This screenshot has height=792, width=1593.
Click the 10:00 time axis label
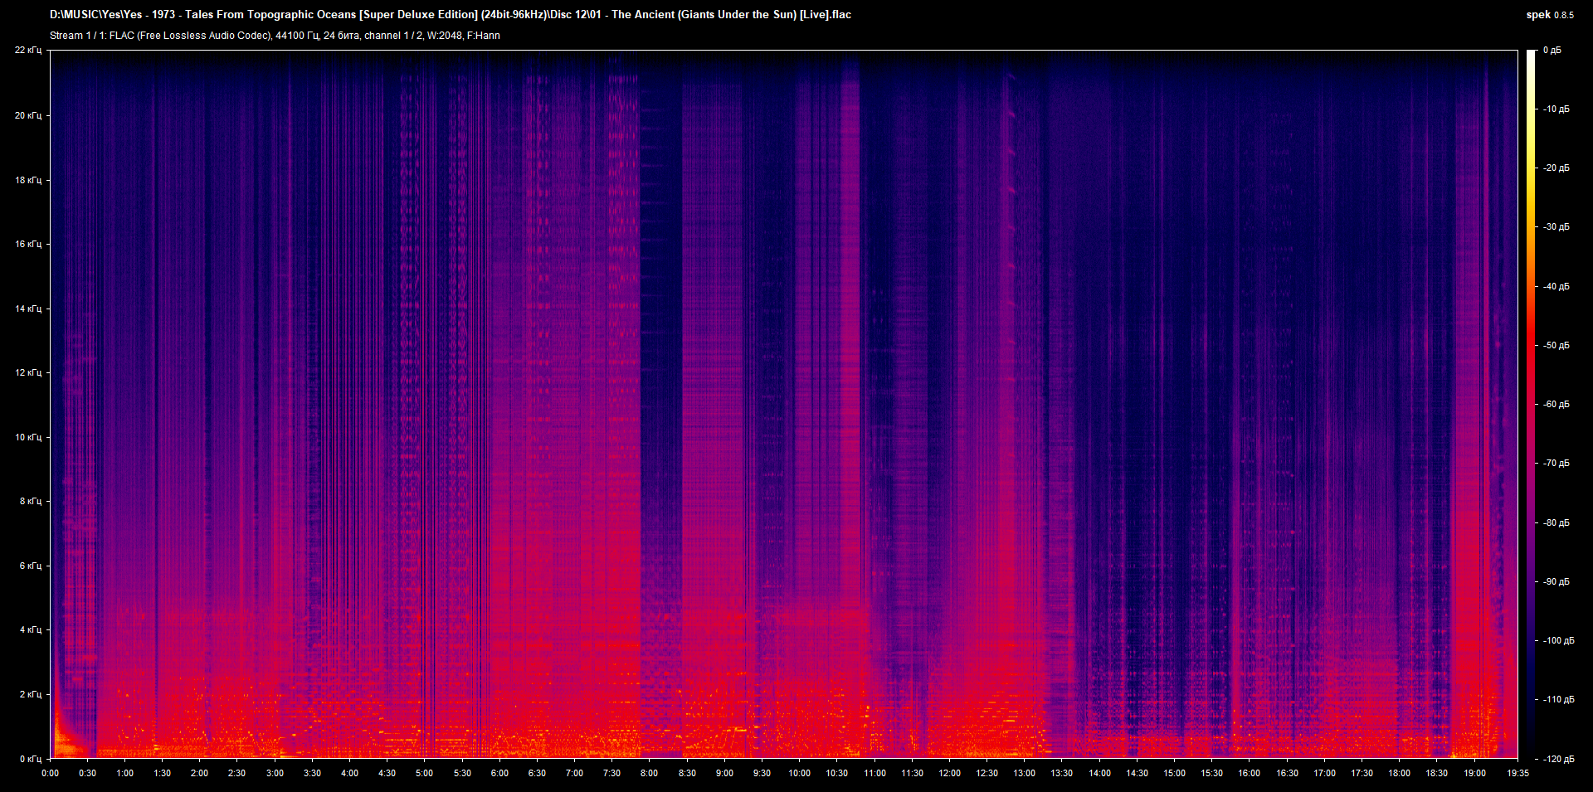point(799,773)
